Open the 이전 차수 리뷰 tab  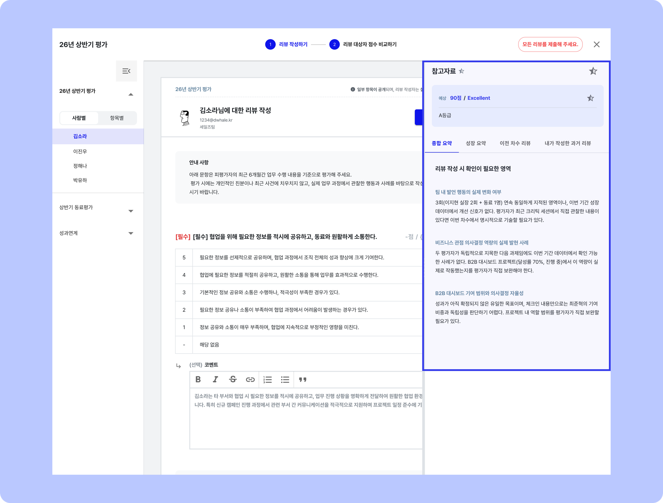click(515, 143)
